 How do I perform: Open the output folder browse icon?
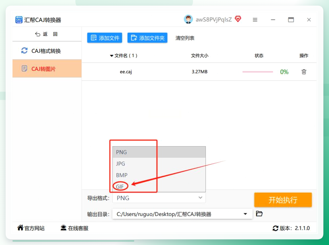259,214
